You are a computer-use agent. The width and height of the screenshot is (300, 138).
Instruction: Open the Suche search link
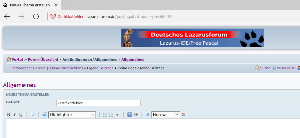[x=265, y=68]
